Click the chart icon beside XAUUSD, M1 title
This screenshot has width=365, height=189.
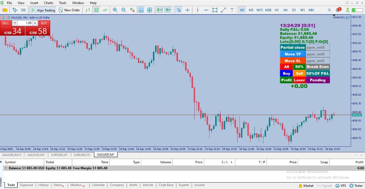point(8,17)
